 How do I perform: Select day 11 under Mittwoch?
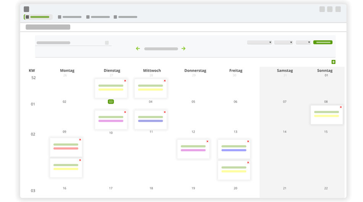pos(151,131)
